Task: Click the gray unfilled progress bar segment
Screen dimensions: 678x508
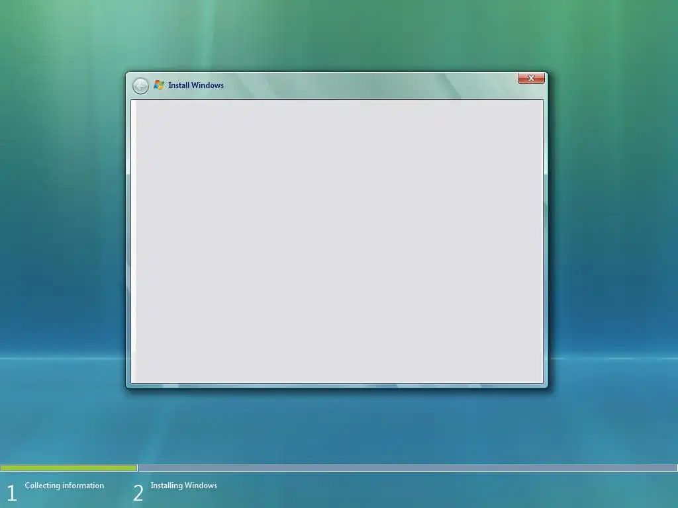Action: tap(408, 468)
